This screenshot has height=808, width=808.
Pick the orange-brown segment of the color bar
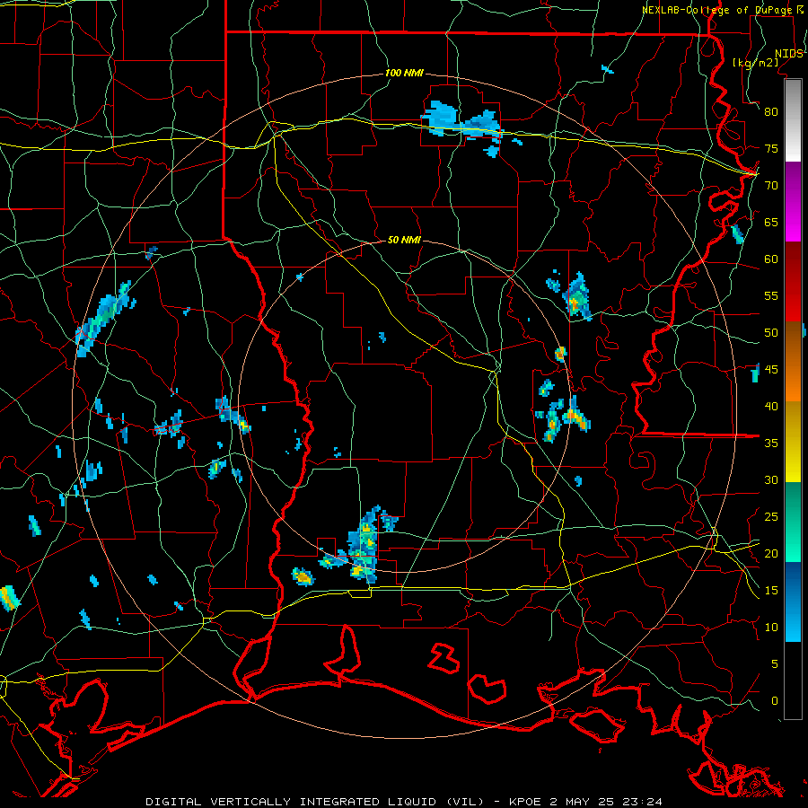[793, 362]
